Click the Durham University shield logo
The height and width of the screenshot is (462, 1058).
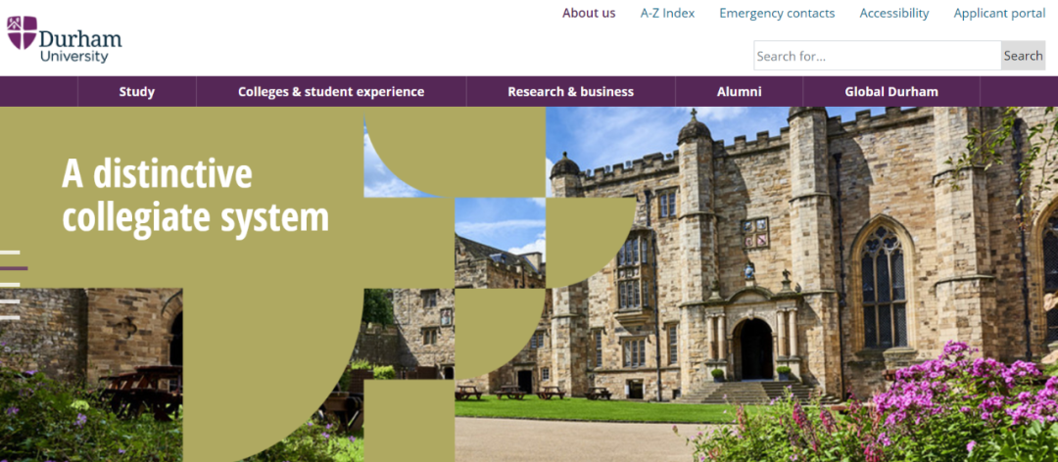click(22, 32)
